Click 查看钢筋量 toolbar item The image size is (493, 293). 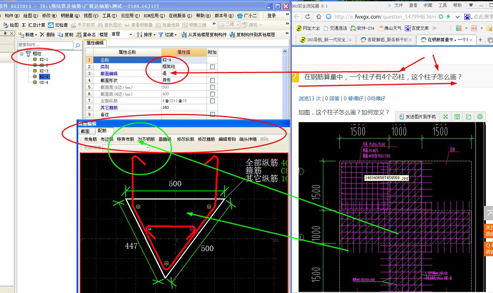click(138, 25)
